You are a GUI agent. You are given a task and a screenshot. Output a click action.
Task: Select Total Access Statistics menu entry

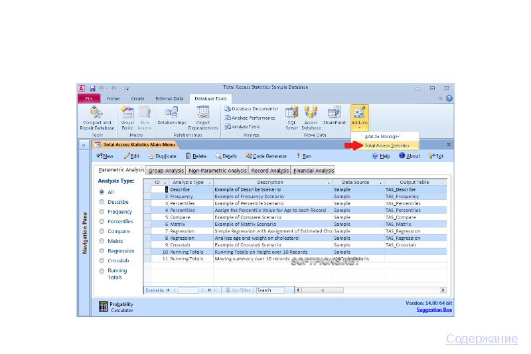point(387,145)
